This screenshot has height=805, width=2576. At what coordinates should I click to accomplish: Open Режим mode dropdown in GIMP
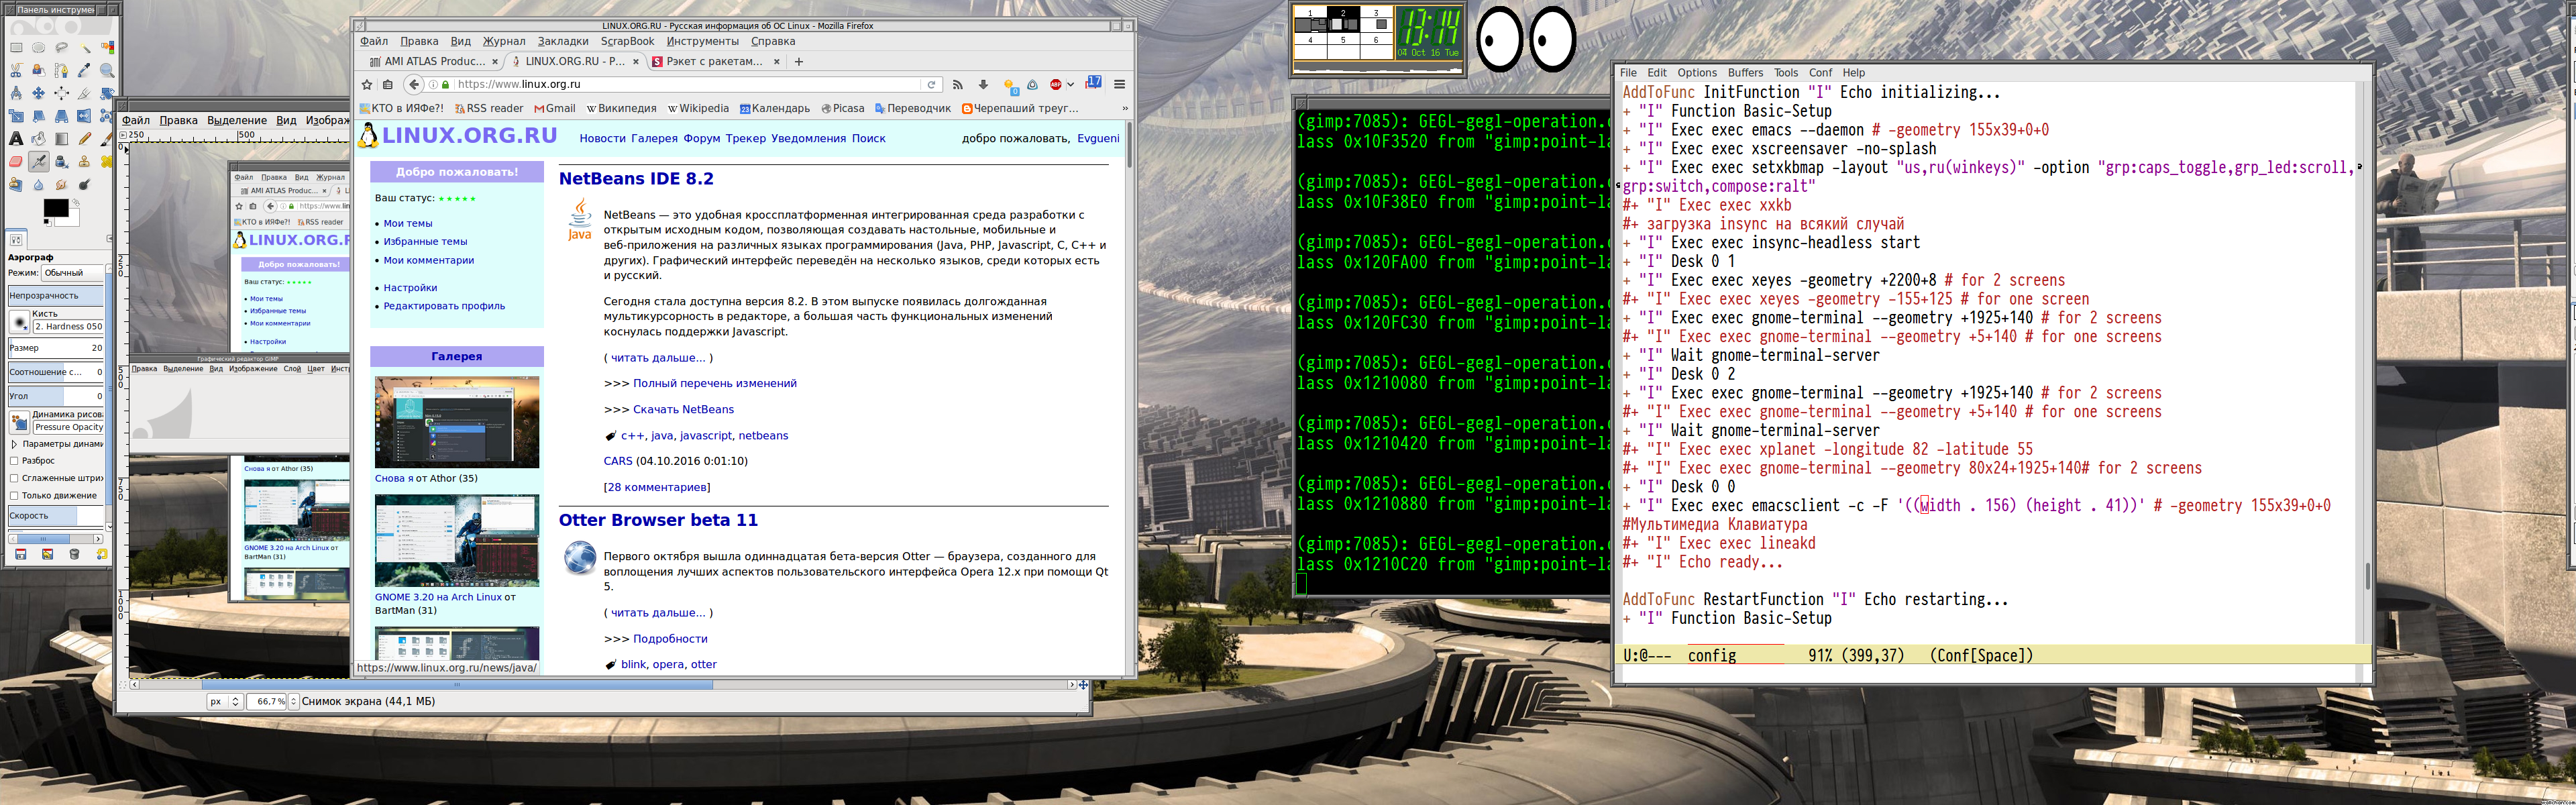[x=72, y=273]
